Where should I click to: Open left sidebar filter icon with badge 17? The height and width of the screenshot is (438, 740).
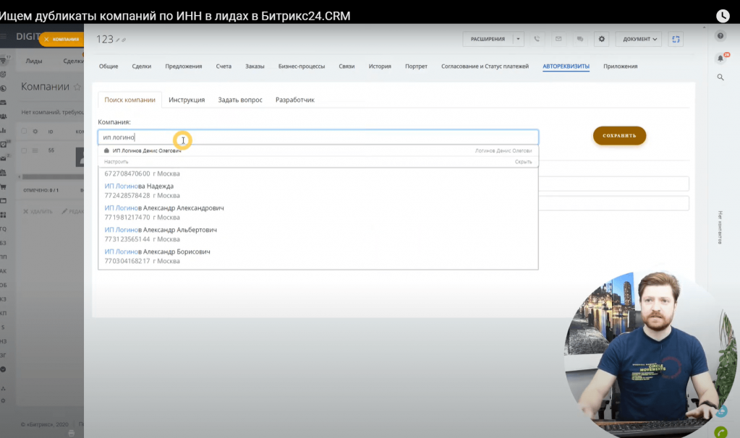click(x=4, y=60)
